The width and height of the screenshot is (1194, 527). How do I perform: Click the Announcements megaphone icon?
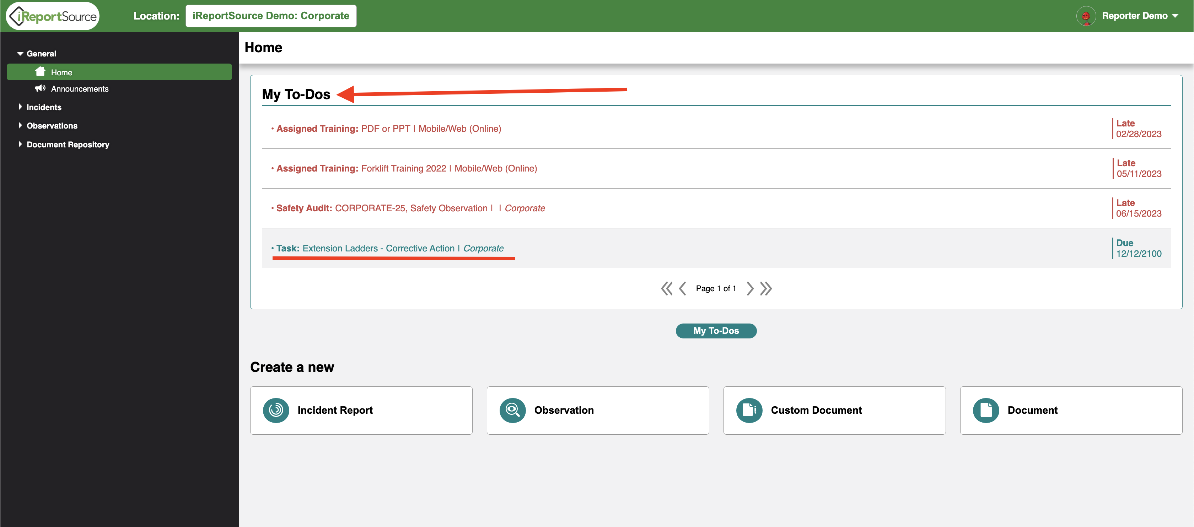[40, 88]
